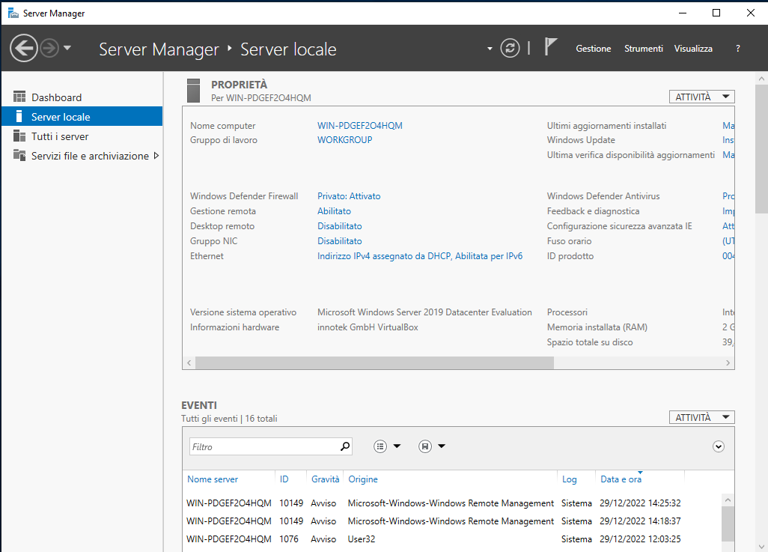Click Disabilitato link for Desktop remoto
Screen dimensions: 768x552
pos(339,226)
